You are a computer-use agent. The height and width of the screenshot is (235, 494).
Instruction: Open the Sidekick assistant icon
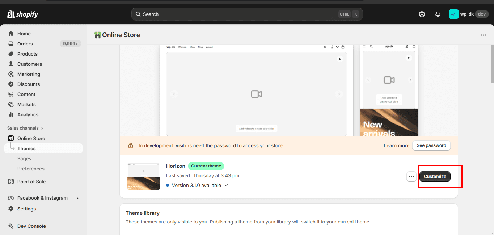[422, 14]
